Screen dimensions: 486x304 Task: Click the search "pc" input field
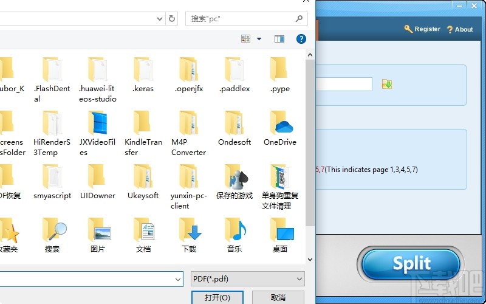tap(247, 19)
